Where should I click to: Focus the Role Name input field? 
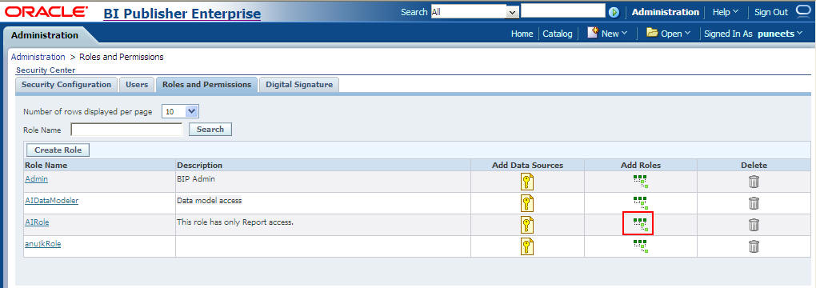126,129
